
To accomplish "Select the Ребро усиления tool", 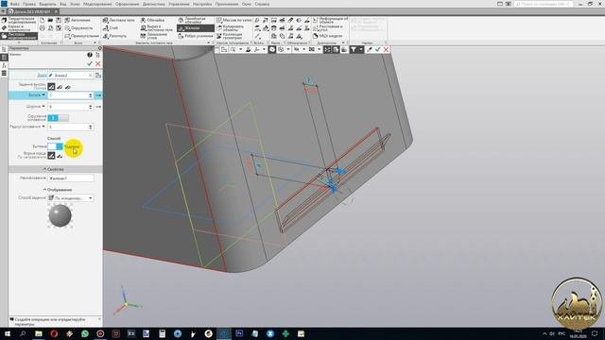I will click(196, 36).
